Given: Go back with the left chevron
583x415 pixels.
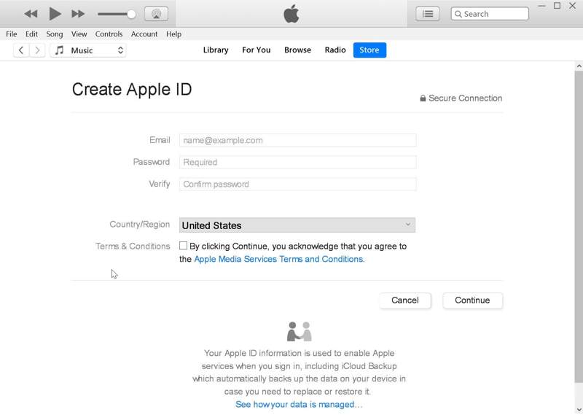Looking at the screenshot, I should pos(21,50).
